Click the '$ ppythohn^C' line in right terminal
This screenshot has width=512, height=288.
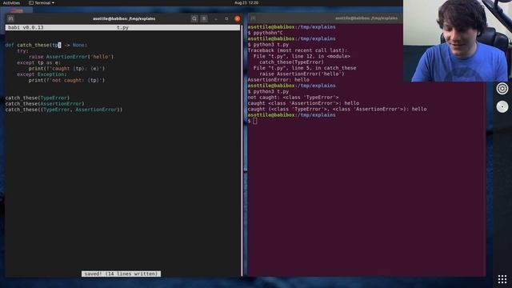(265, 33)
